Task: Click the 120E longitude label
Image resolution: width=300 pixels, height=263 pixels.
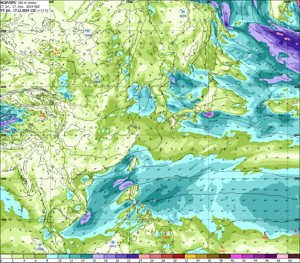Action: (x=130, y=2)
